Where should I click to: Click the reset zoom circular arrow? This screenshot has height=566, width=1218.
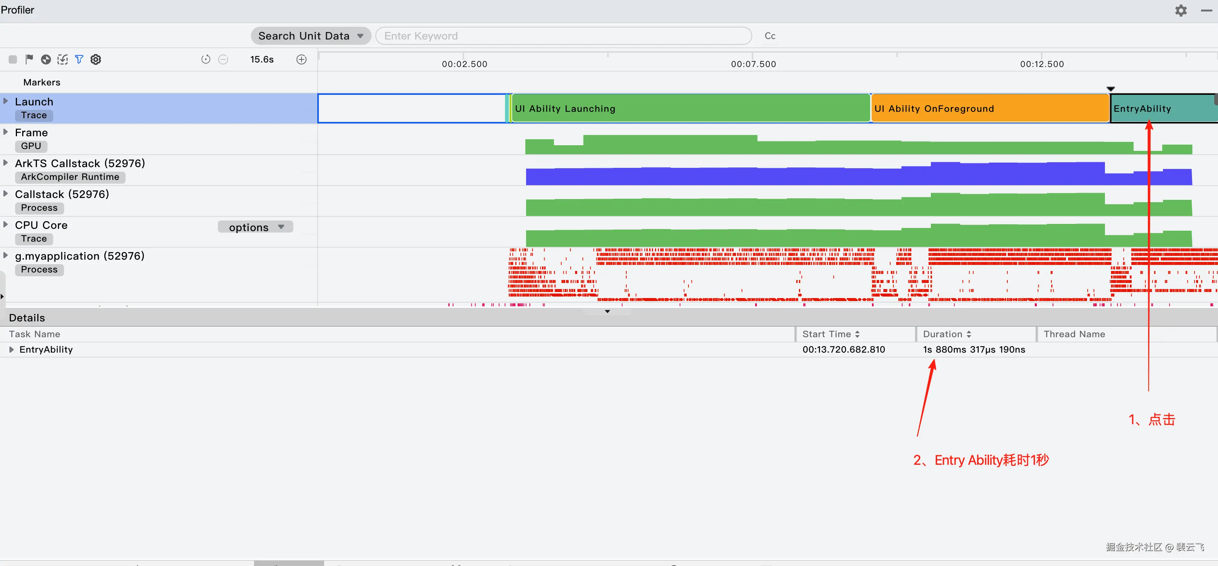(206, 59)
